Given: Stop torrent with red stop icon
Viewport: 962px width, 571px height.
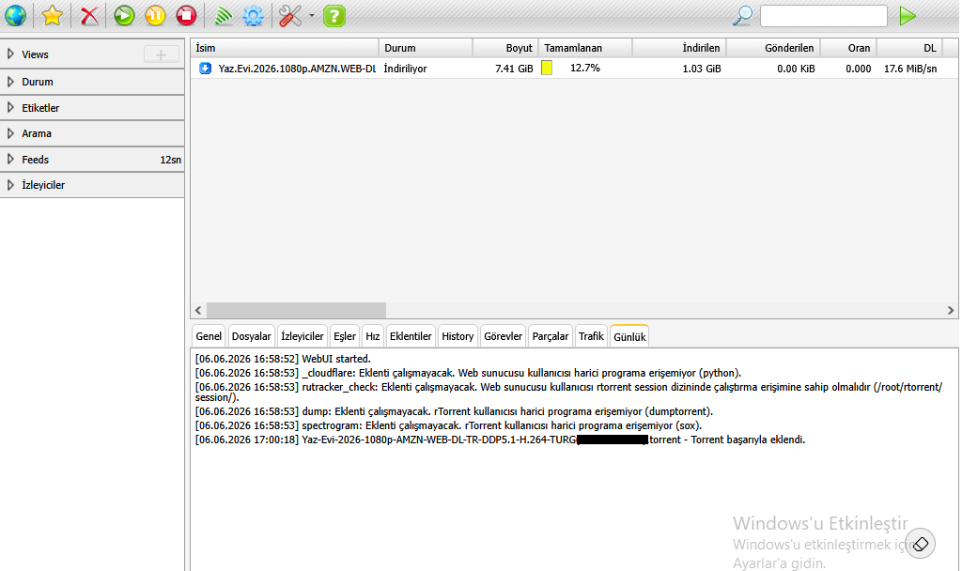Looking at the screenshot, I should click(x=187, y=15).
